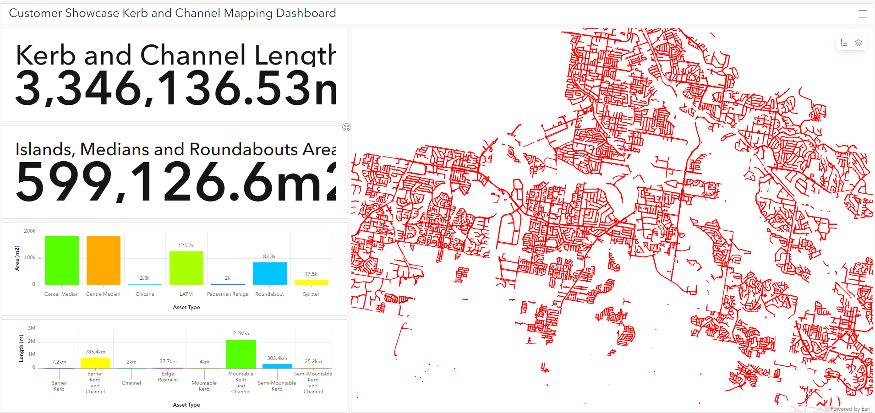Open the map legend icon

844,43
